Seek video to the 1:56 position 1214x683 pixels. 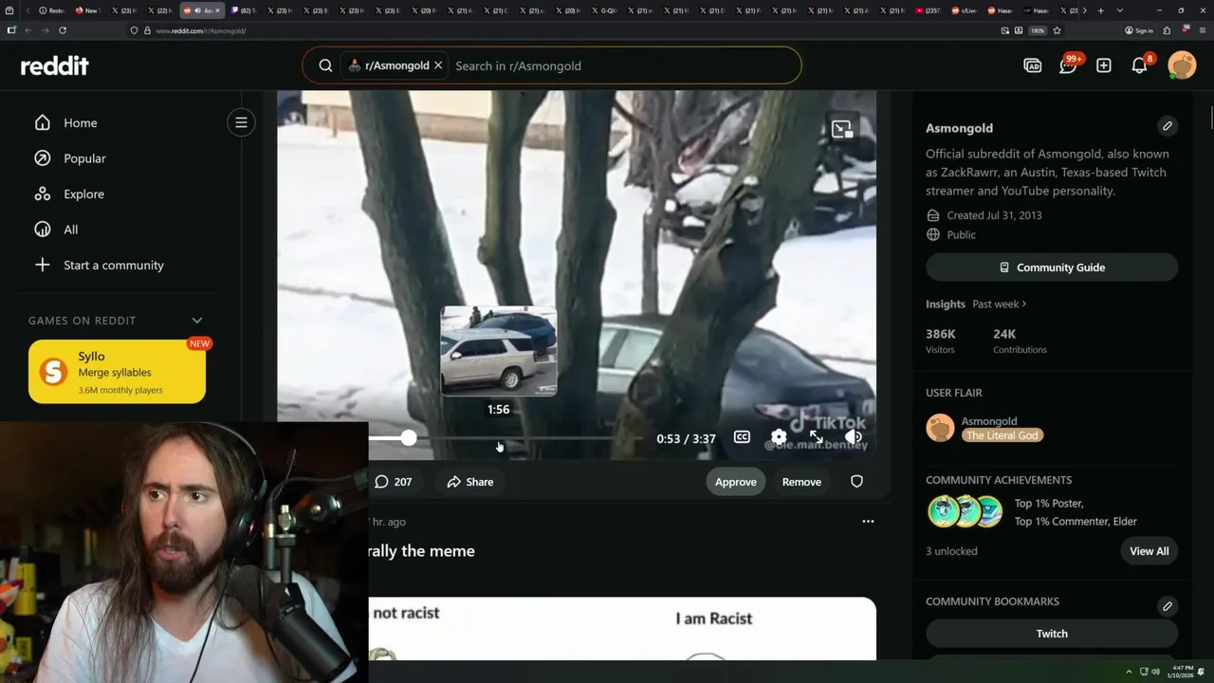coord(499,438)
